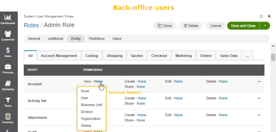Click the vertical scrollbar thumb
This screenshot has width=276, height=132.
tap(273, 57)
